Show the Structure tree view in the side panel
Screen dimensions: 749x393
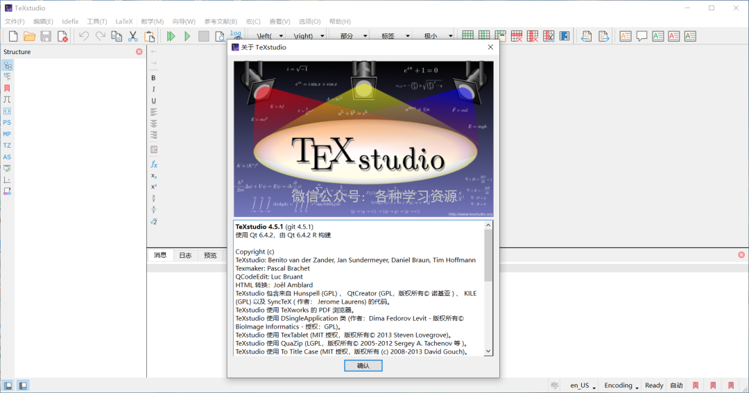(7, 65)
